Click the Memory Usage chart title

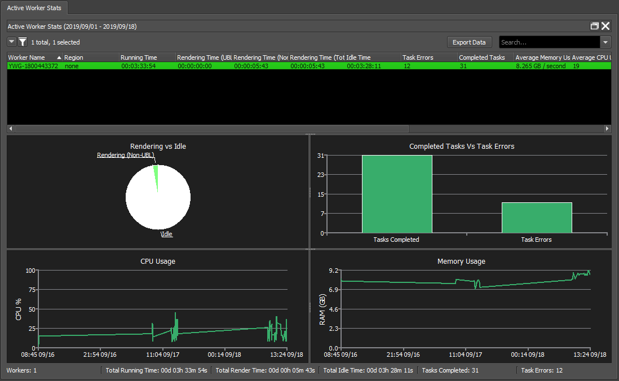(461, 261)
